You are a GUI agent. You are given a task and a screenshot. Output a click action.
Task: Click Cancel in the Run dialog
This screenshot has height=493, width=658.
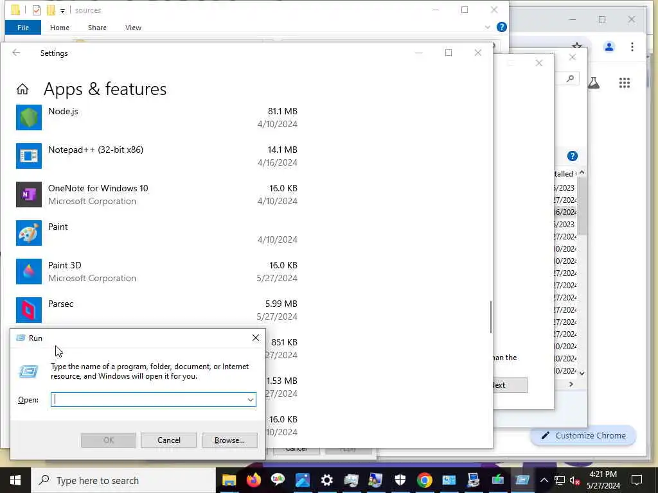click(169, 440)
